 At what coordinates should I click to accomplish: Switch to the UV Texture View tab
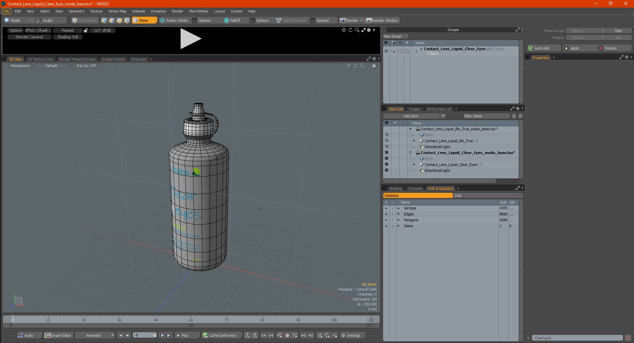click(x=40, y=59)
